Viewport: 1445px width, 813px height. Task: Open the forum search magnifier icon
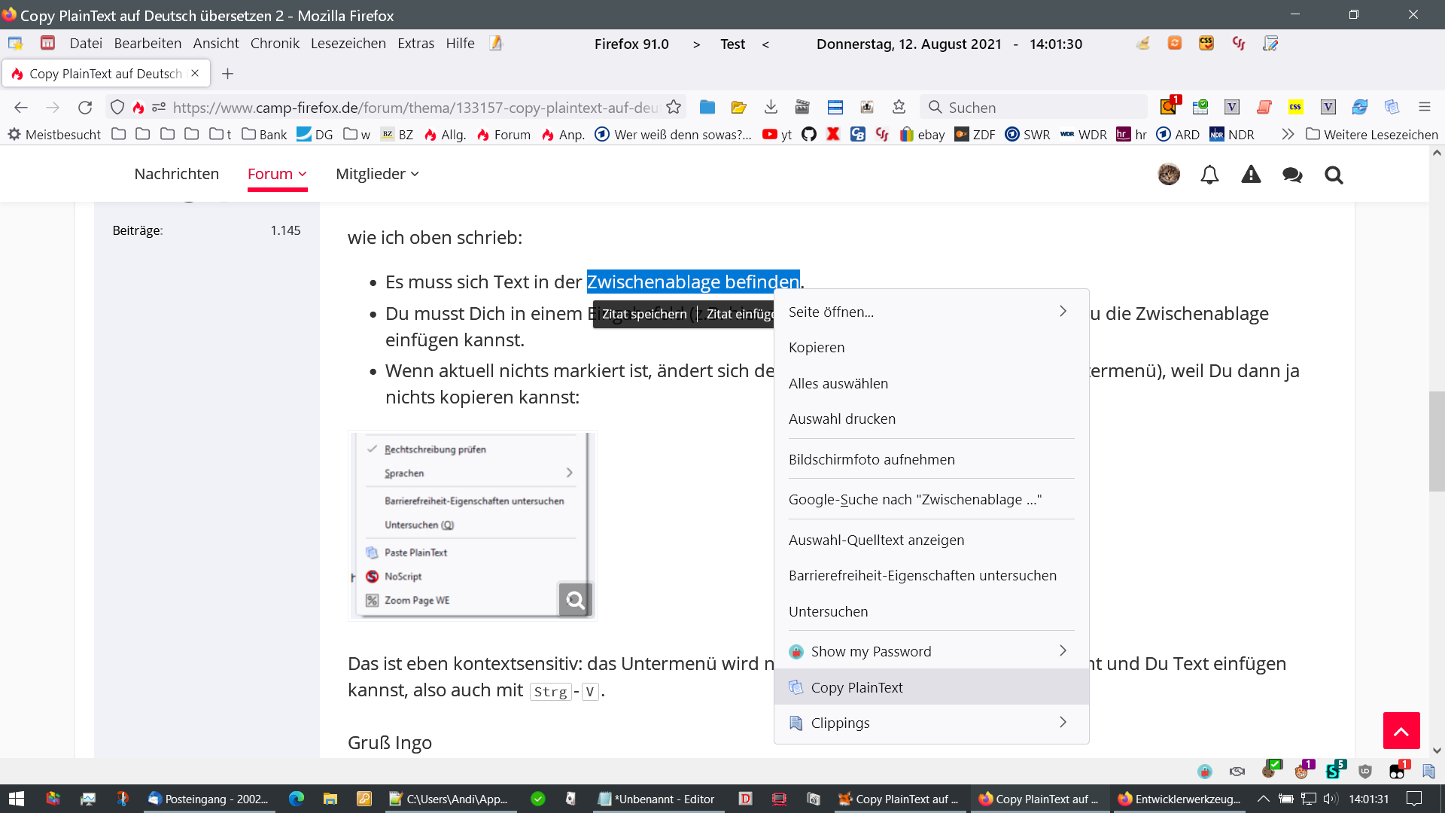1334,175
